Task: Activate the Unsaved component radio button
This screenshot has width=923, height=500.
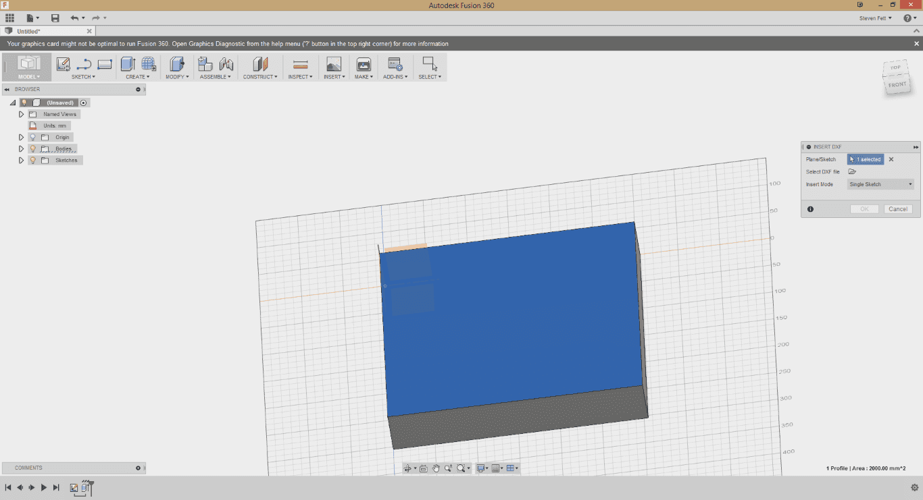Action: tap(84, 103)
